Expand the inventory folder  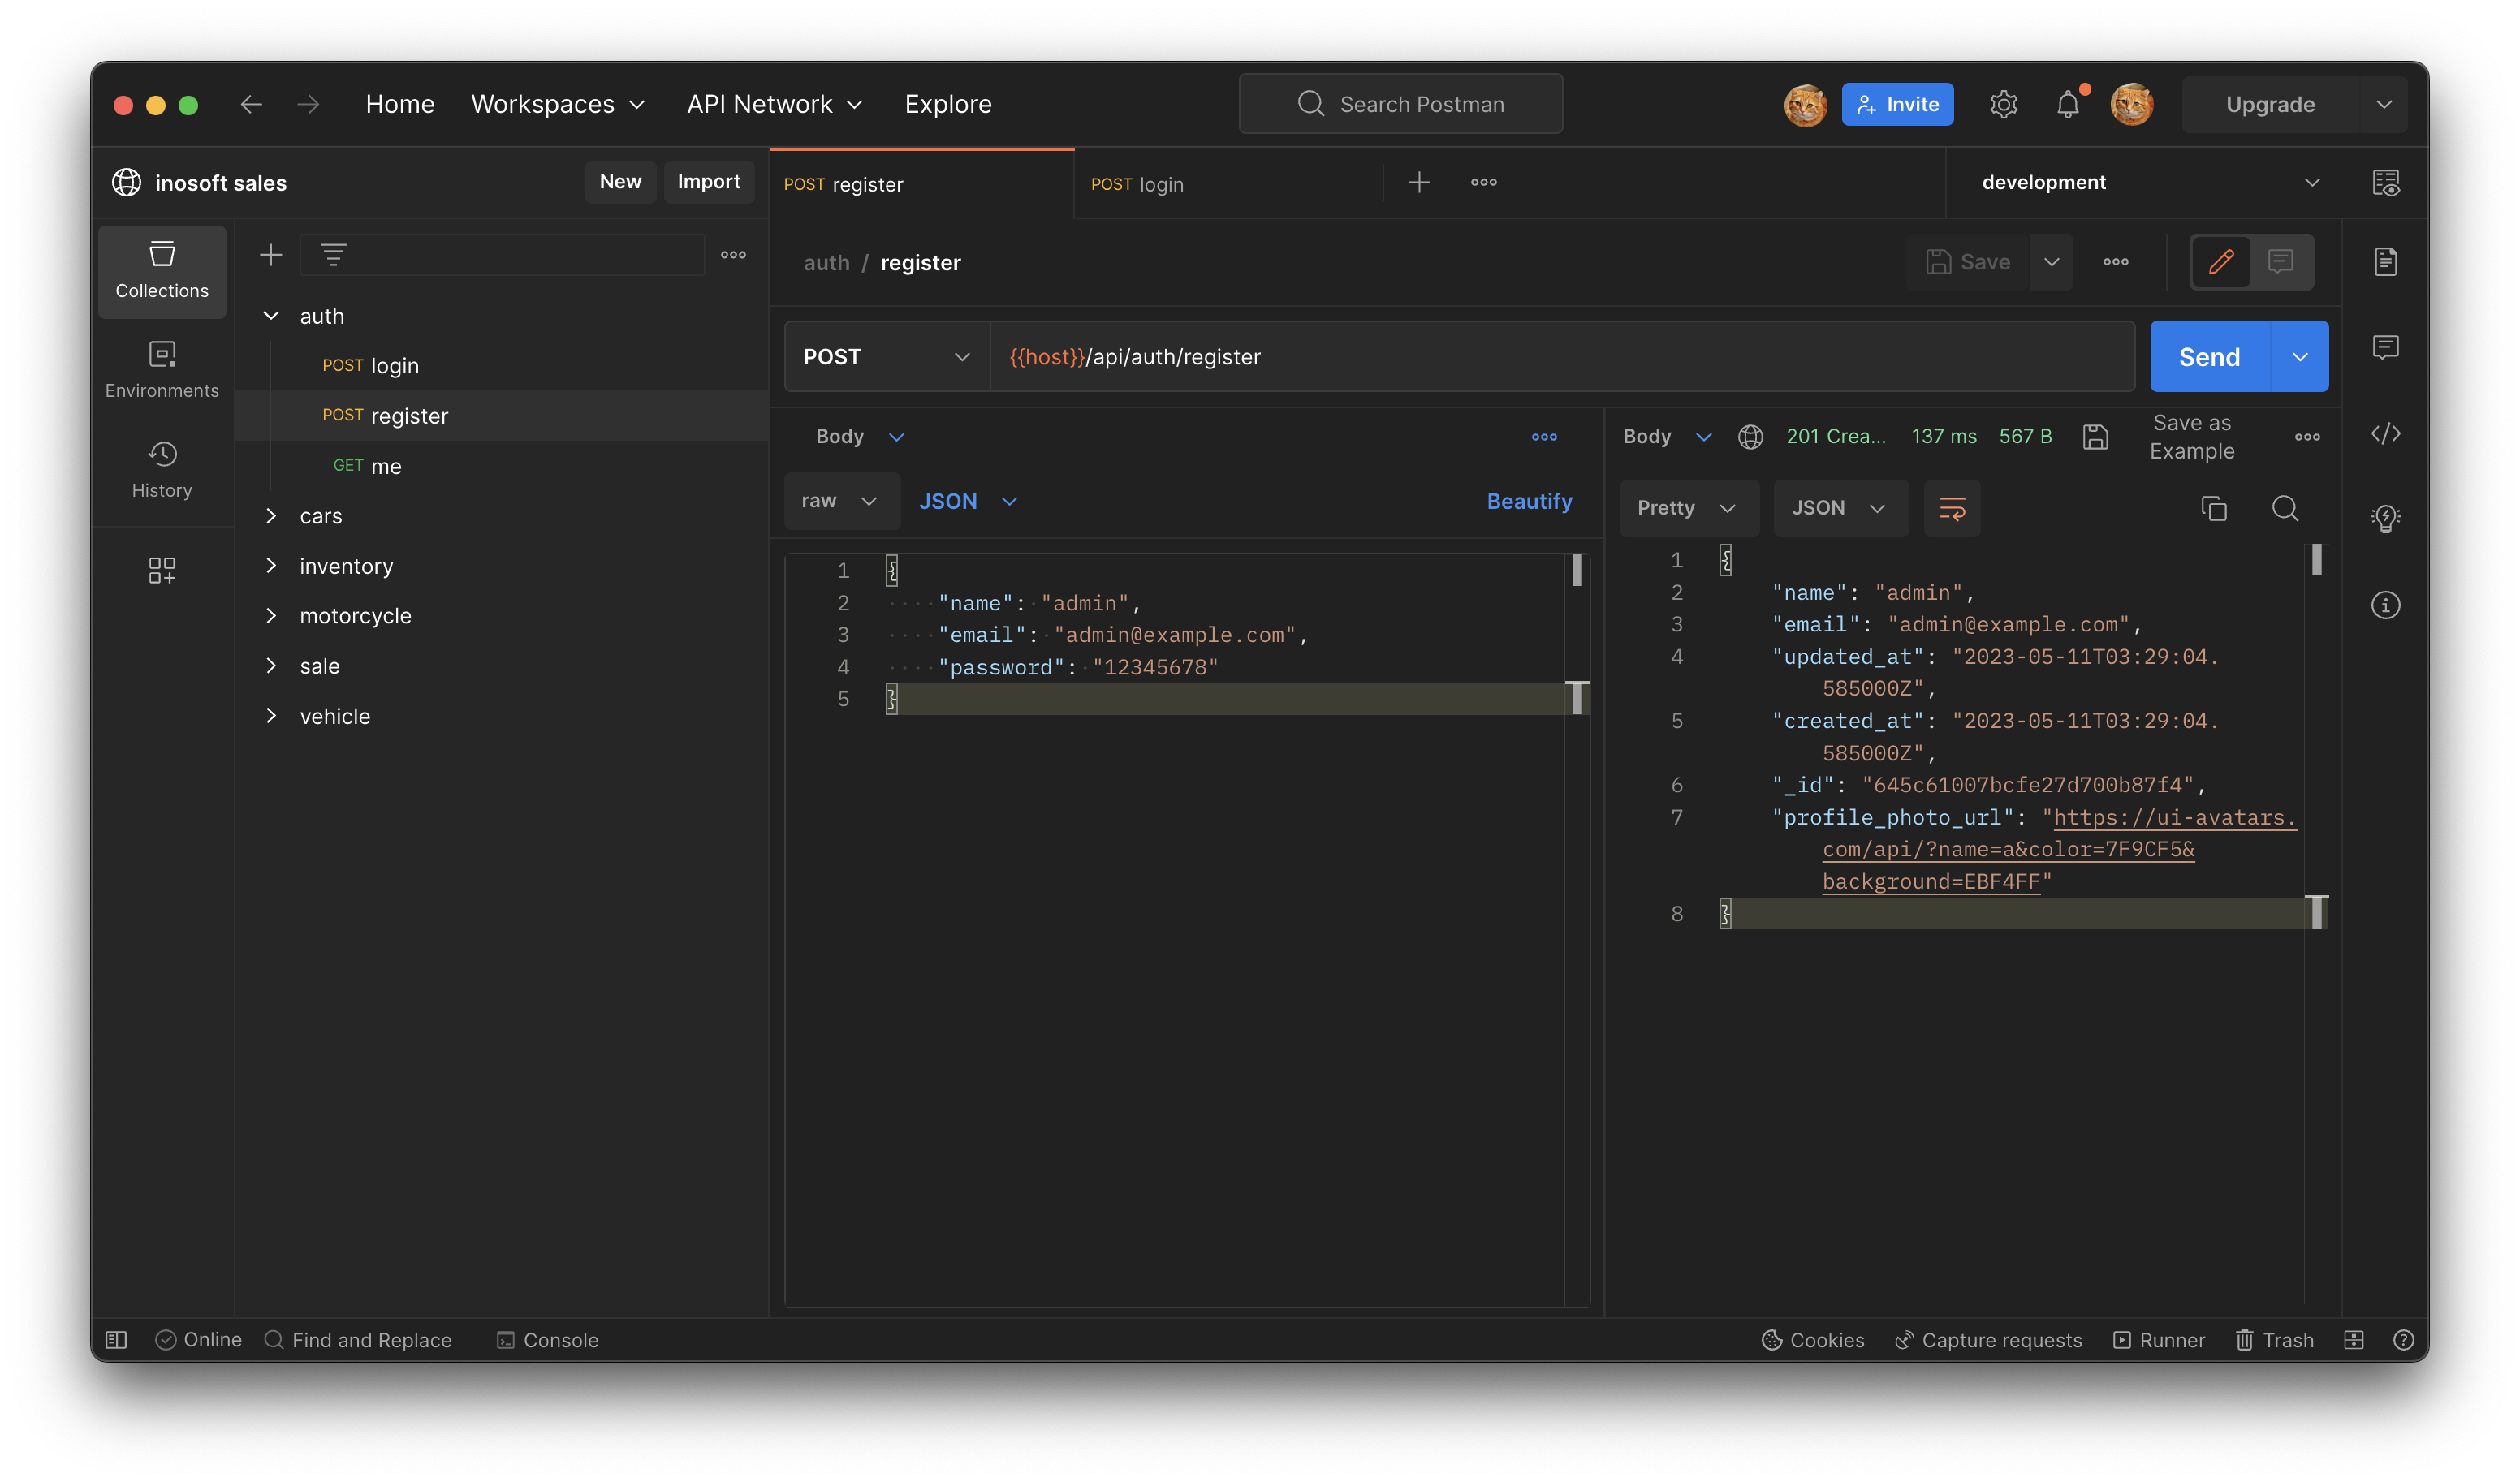[271, 566]
